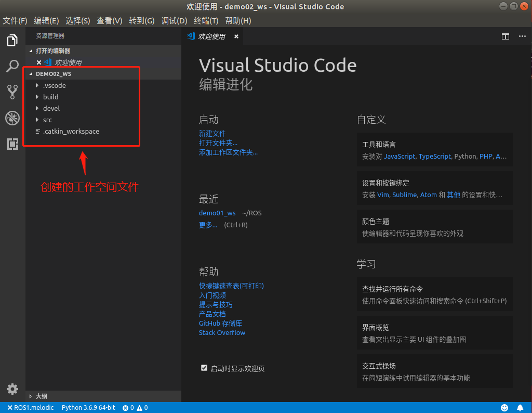Open the 文件(F) menu
The image size is (532, 413).
click(x=15, y=21)
